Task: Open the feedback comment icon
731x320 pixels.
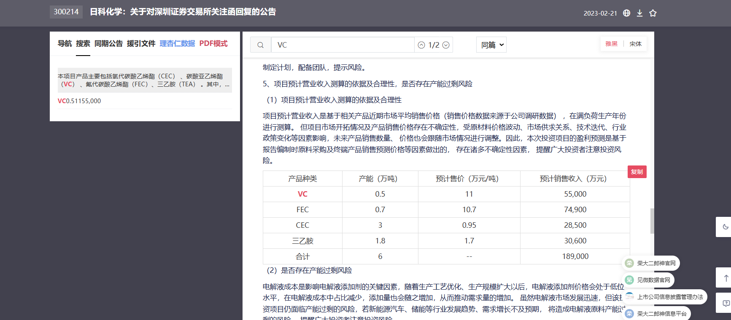Action: tap(726, 303)
